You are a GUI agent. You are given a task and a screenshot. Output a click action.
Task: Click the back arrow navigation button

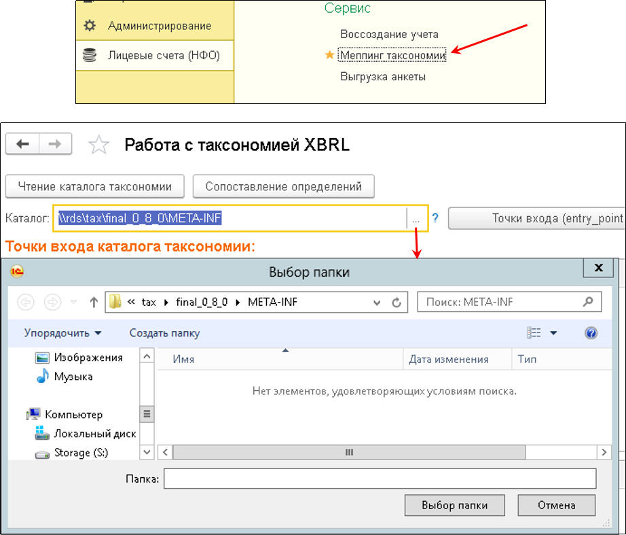pos(23,144)
